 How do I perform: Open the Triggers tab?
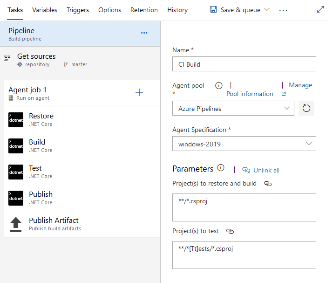pos(78,10)
